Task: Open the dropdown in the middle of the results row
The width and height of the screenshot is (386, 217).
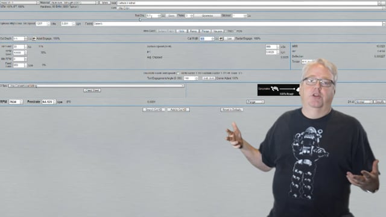Action: pyautogui.click(x=256, y=102)
